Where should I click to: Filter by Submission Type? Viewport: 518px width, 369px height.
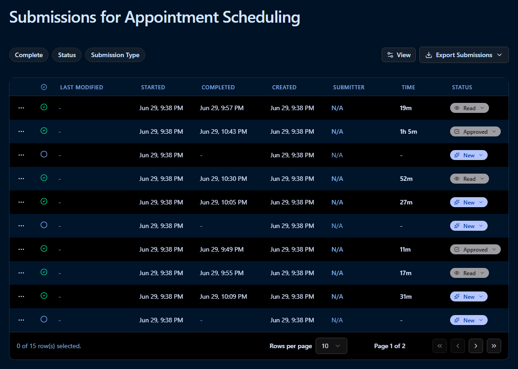[x=115, y=55]
